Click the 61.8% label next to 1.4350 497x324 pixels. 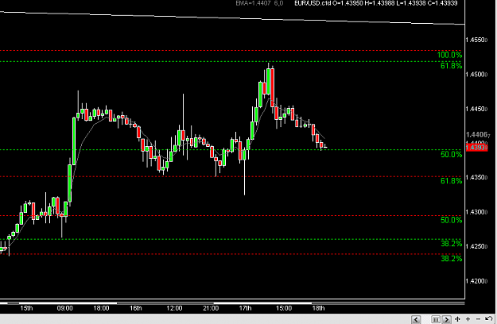coord(451,181)
